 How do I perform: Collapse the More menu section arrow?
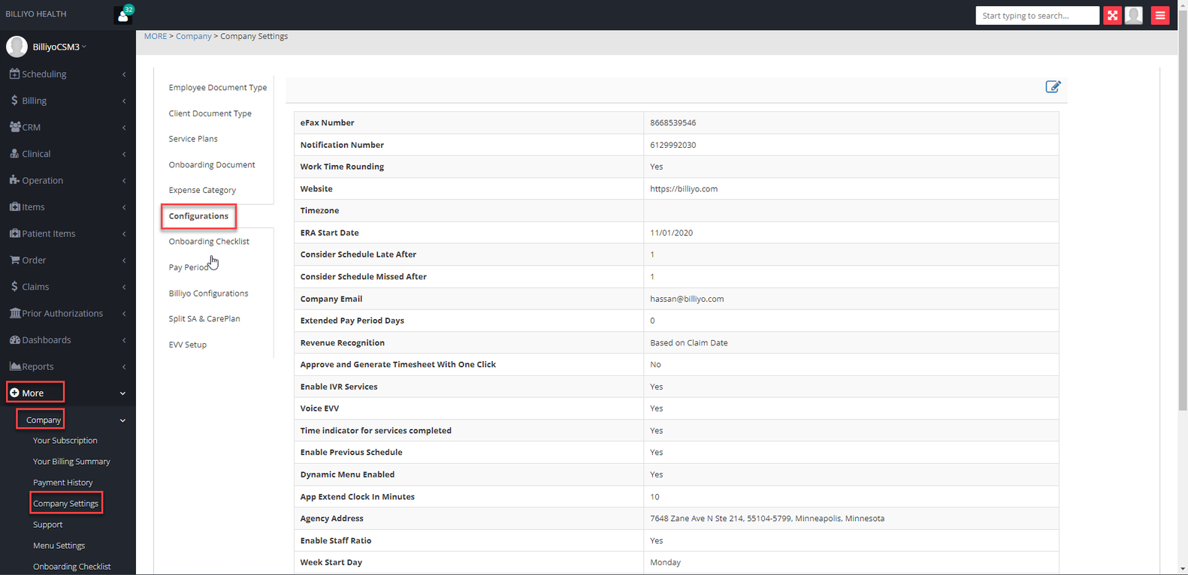point(122,393)
